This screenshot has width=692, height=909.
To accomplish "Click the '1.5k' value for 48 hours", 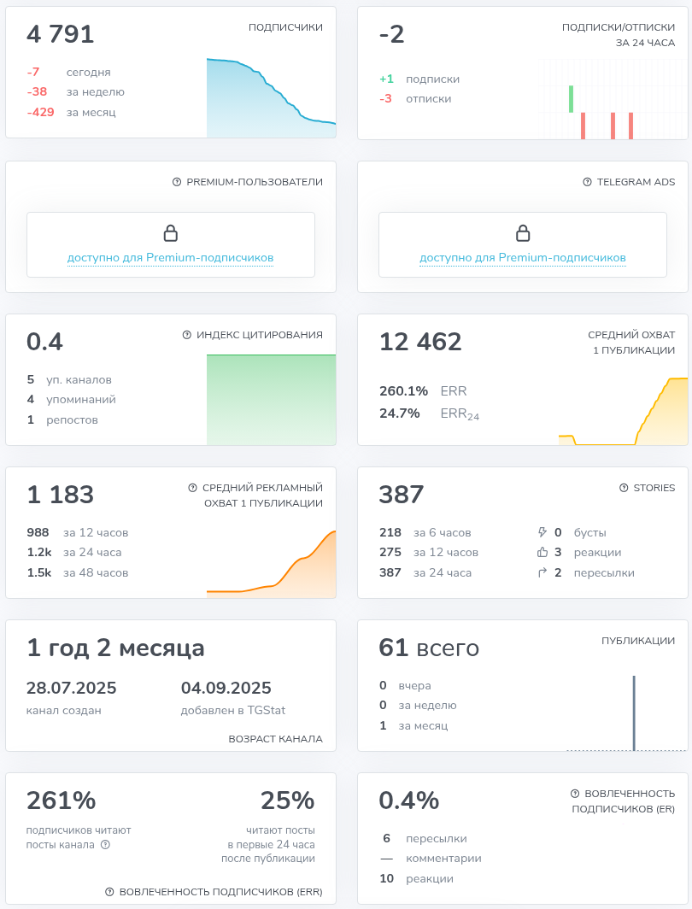I will [x=39, y=572].
